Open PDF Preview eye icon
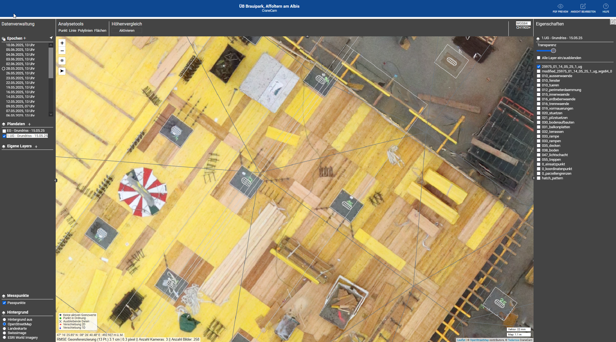616x342 pixels. [560, 7]
